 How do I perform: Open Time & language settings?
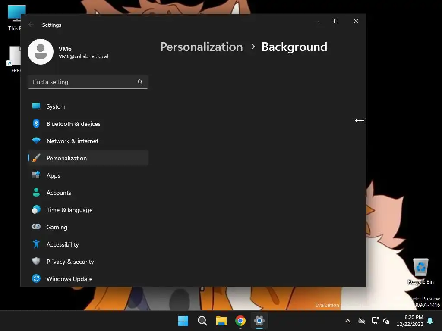[x=88, y=210]
